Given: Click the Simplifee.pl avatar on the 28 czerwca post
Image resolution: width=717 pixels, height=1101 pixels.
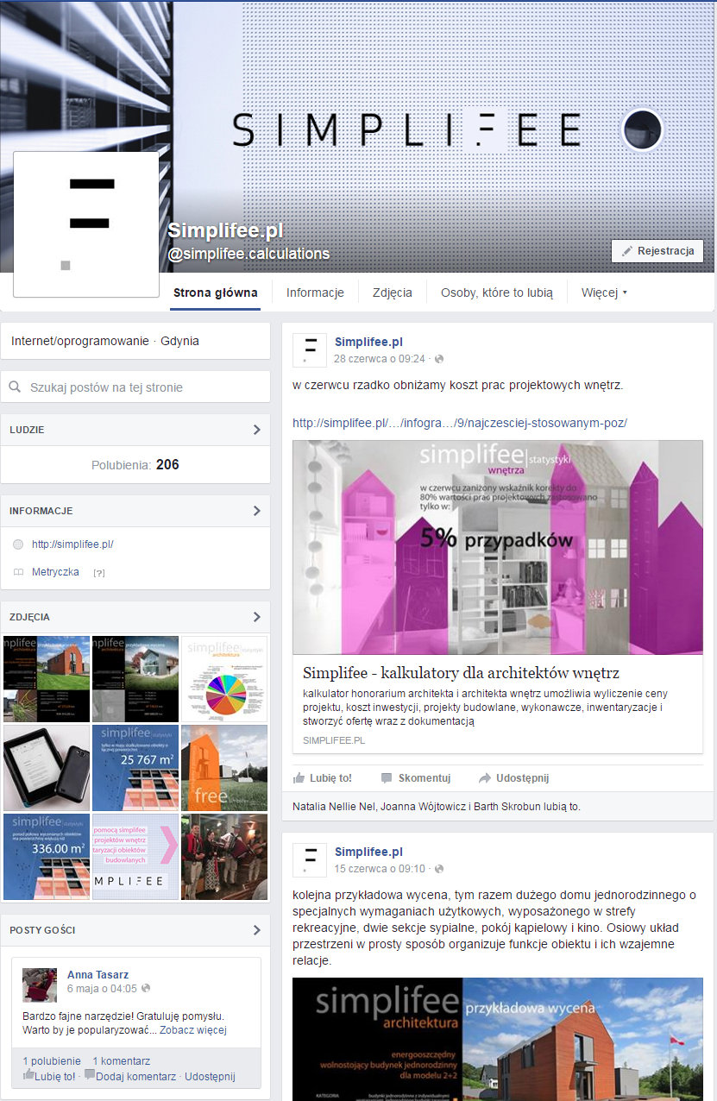Looking at the screenshot, I should pos(310,350).
